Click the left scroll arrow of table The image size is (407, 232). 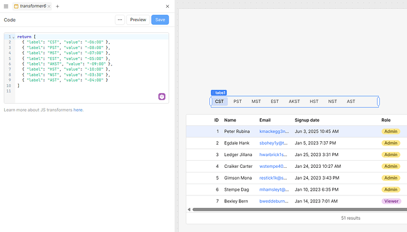pyautogui.click(x=189, y=210)
